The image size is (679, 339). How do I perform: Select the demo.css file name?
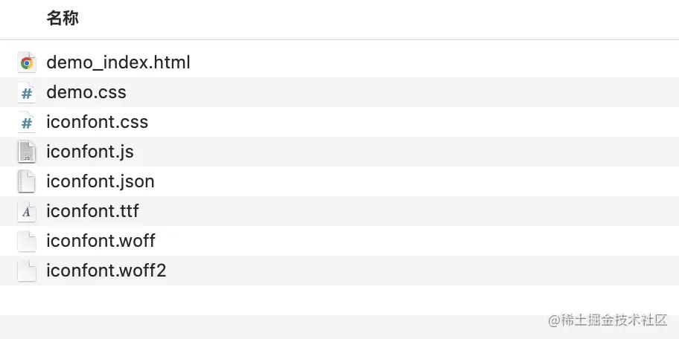86,92
